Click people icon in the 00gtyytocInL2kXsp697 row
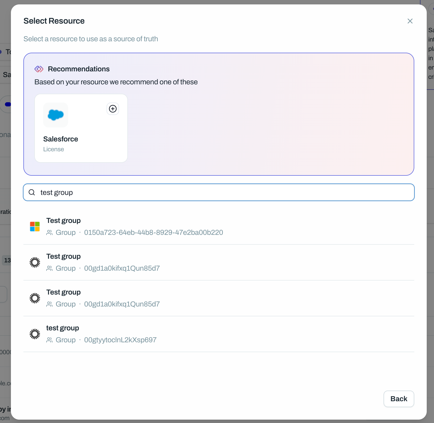This screenshot has height=423, width=434. (49, 340)
